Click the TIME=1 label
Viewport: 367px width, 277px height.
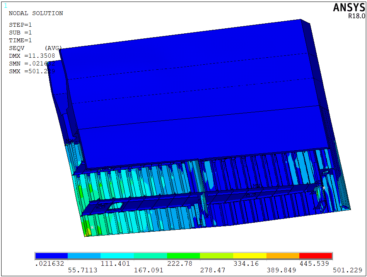tap(20, 40)
